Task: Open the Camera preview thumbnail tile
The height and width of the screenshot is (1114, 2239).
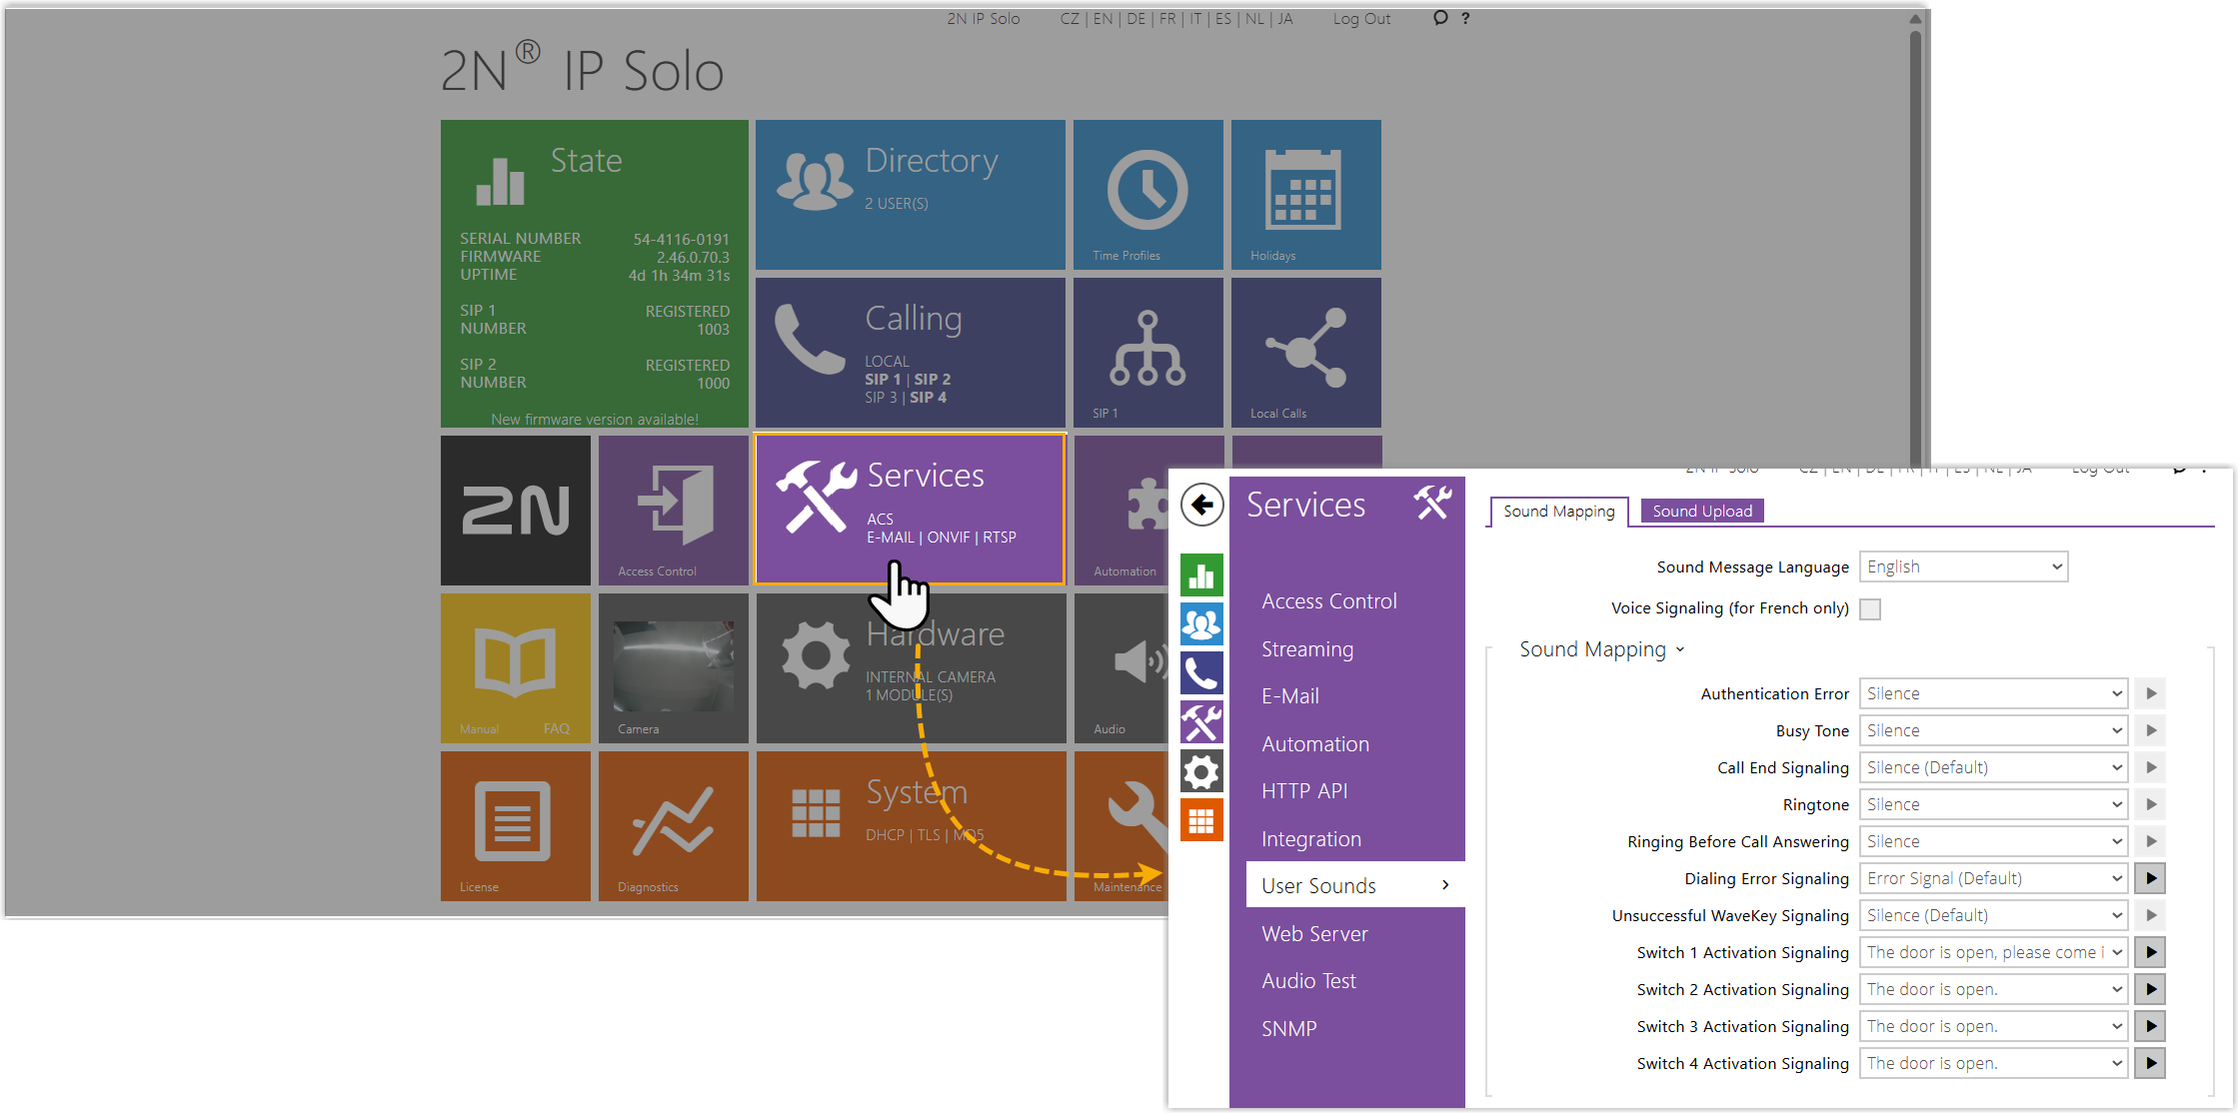Action: coord(674,668)
